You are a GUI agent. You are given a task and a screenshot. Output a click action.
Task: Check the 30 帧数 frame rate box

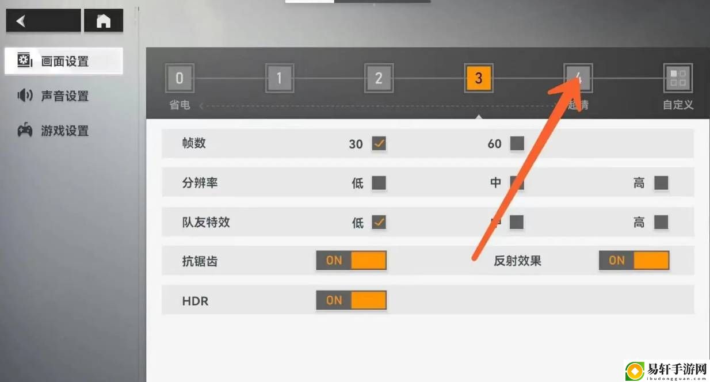[x=379, y=143]
